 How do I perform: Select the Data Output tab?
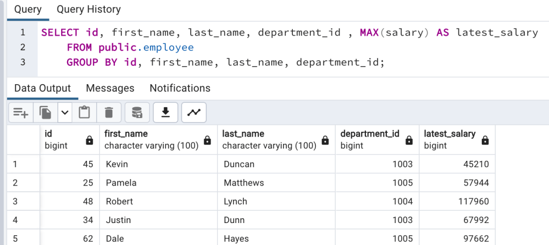click(42, 88)
